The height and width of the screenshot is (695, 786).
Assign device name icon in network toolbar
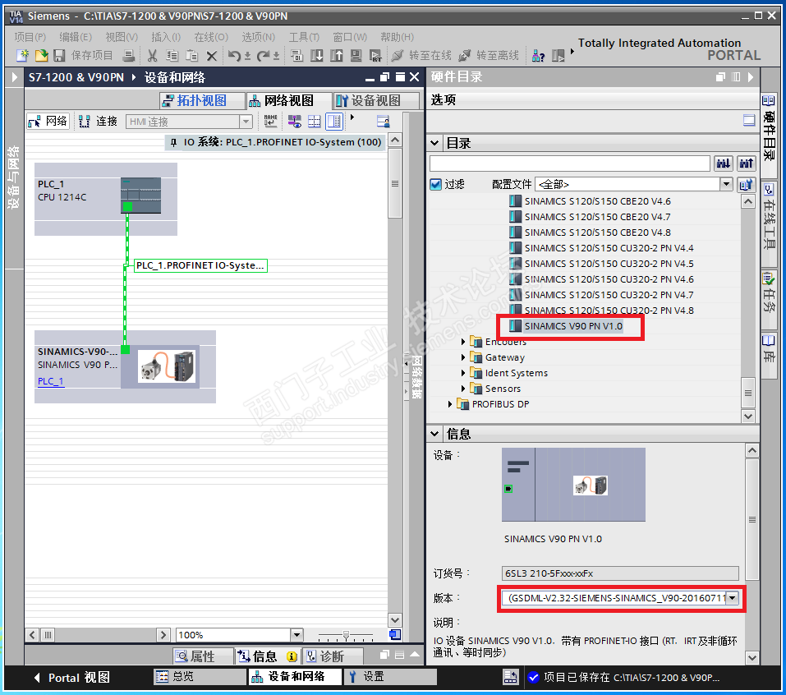[x=271, y=121]
